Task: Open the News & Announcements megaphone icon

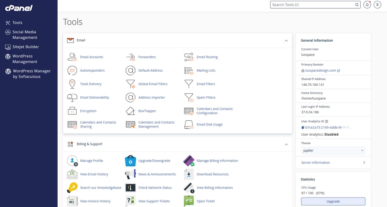Action: 131,174
